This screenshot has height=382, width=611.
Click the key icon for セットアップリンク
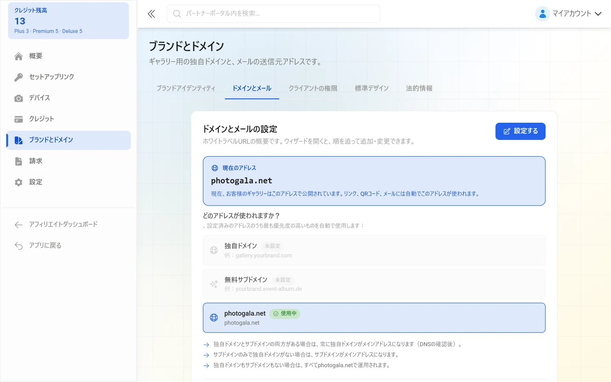(x=19, y=77)
